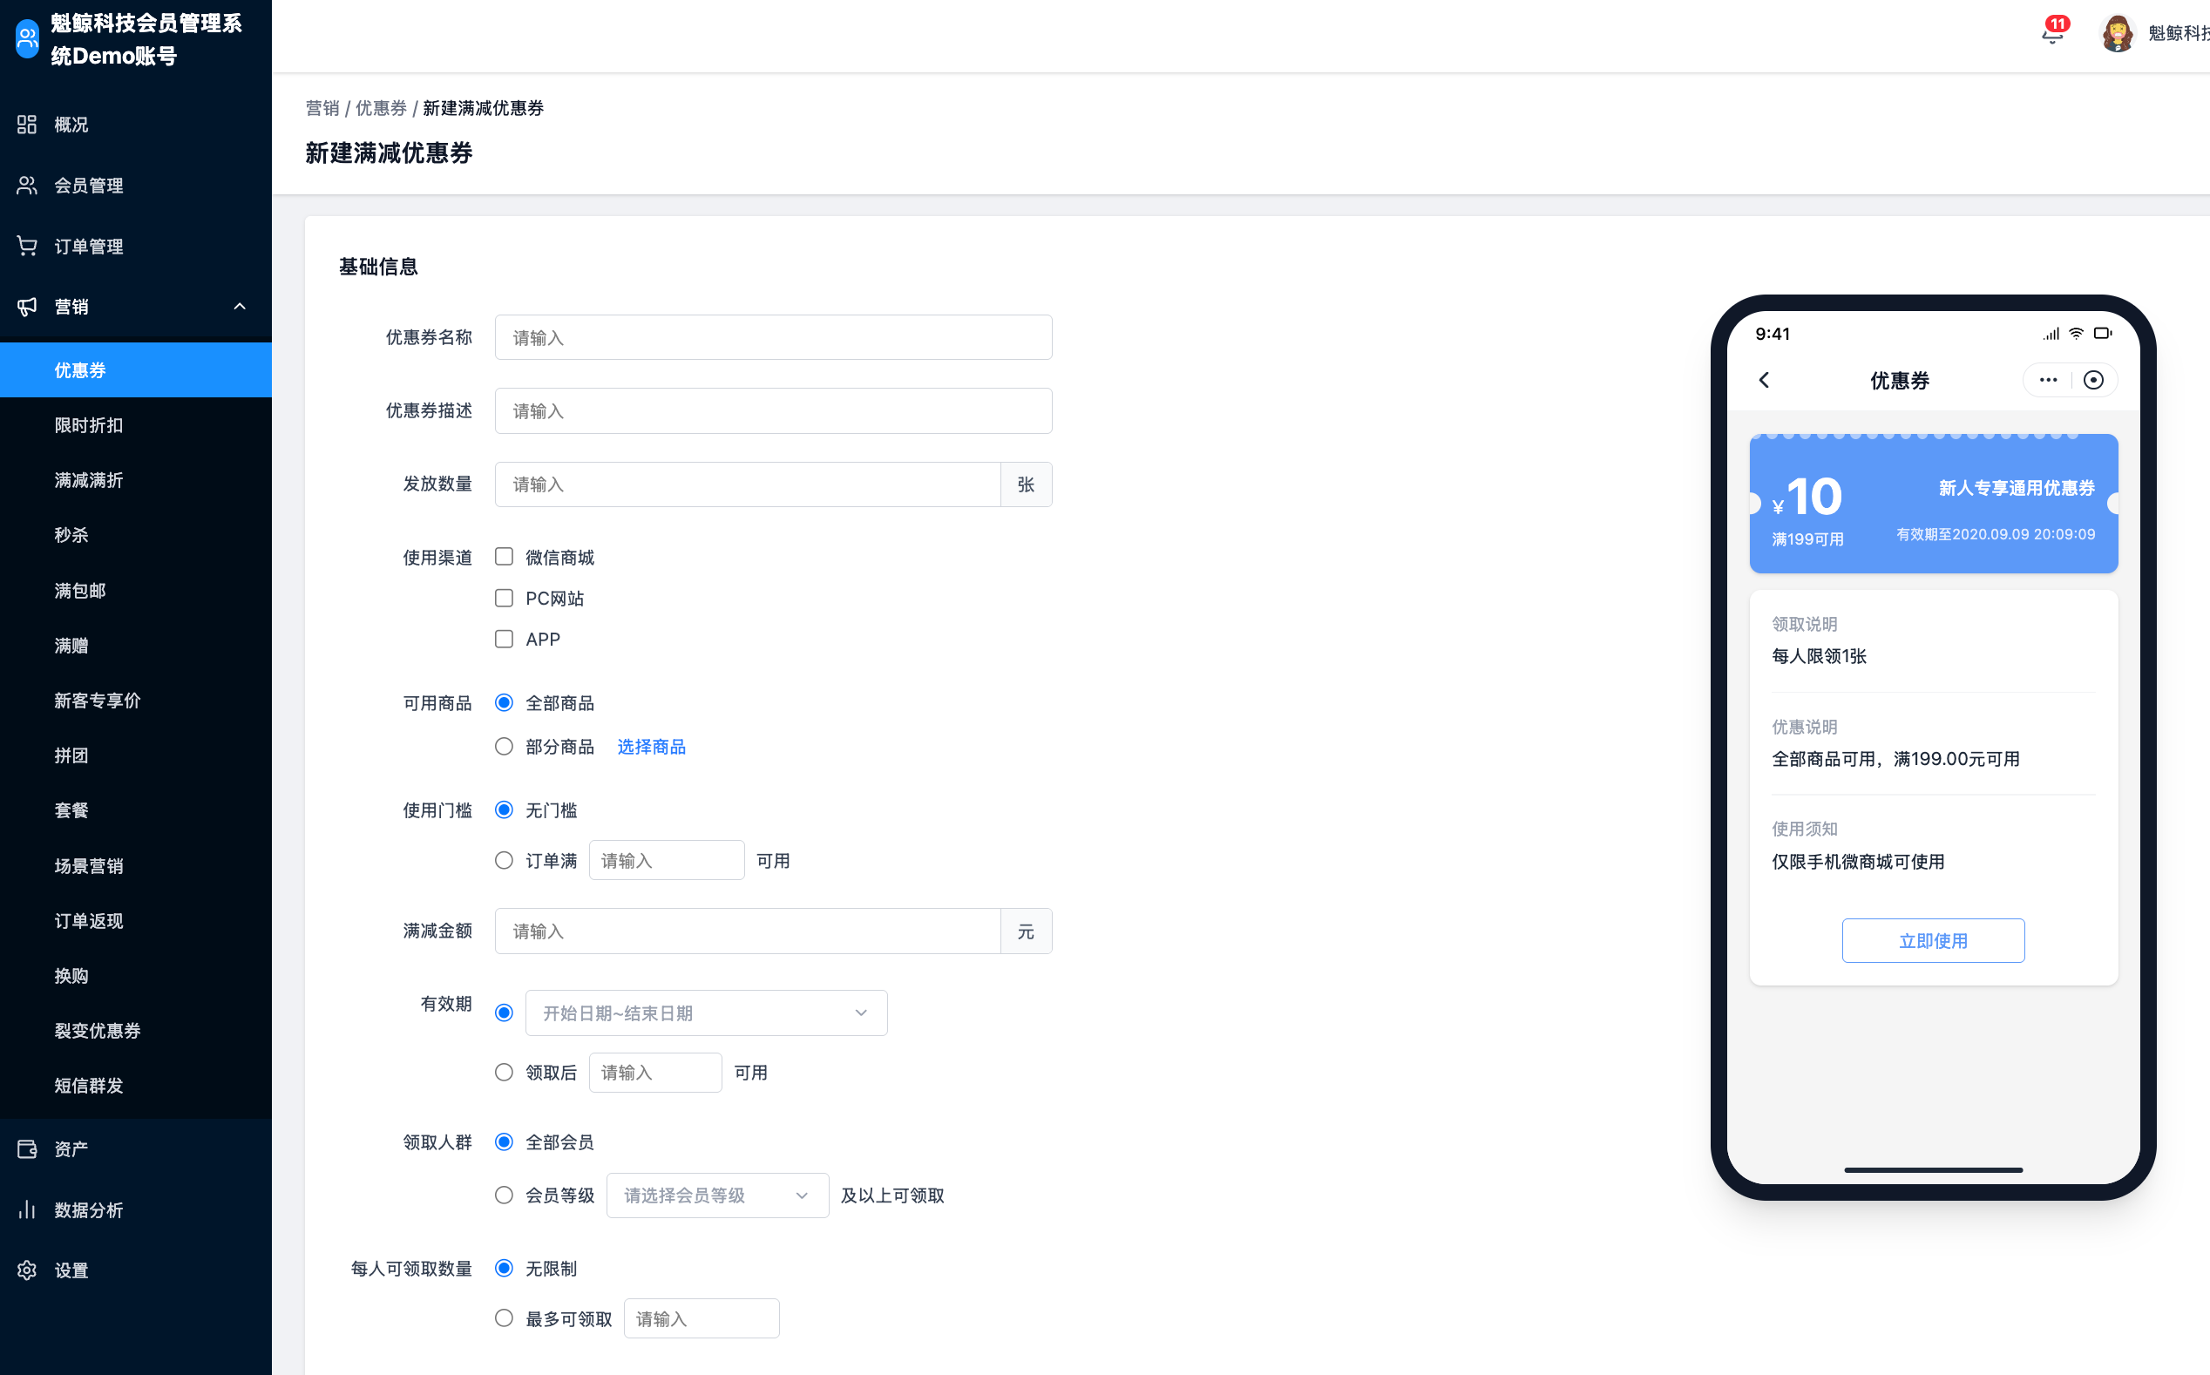Viewport: 2210px width, 1375px height.
Task: Tap the 立即使用 button in phone preview
Action: 1934,941
